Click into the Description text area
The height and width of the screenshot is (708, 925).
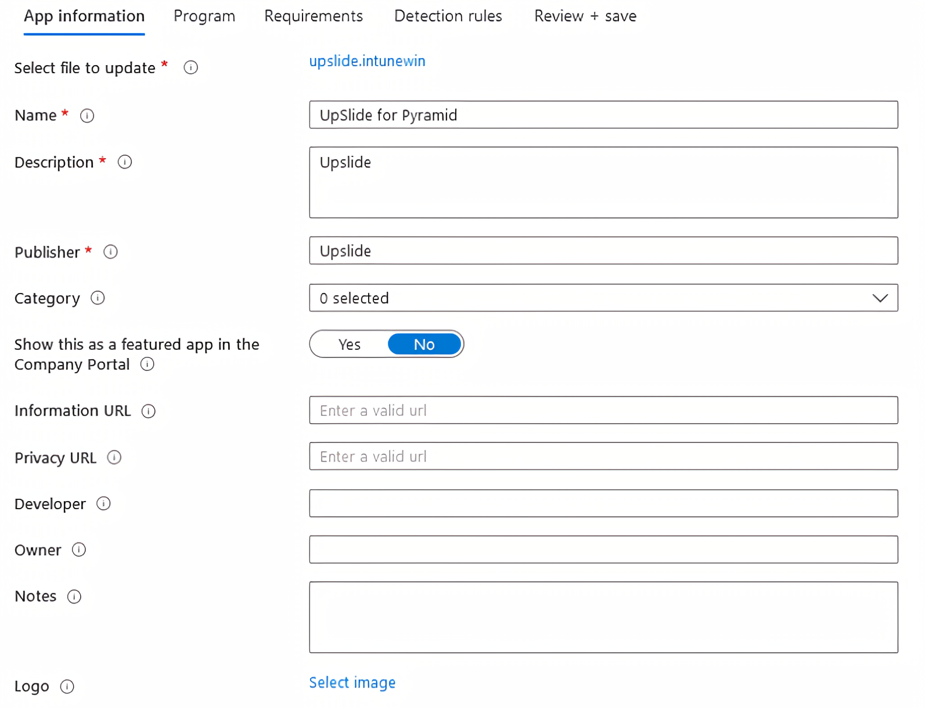tap(603, 183)
